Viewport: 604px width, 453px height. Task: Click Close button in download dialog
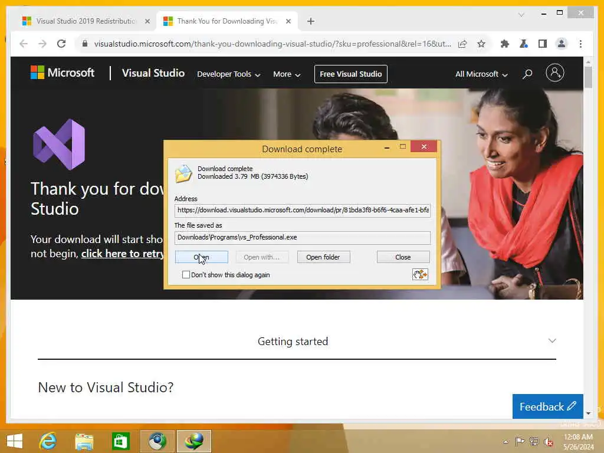(403, 257)
